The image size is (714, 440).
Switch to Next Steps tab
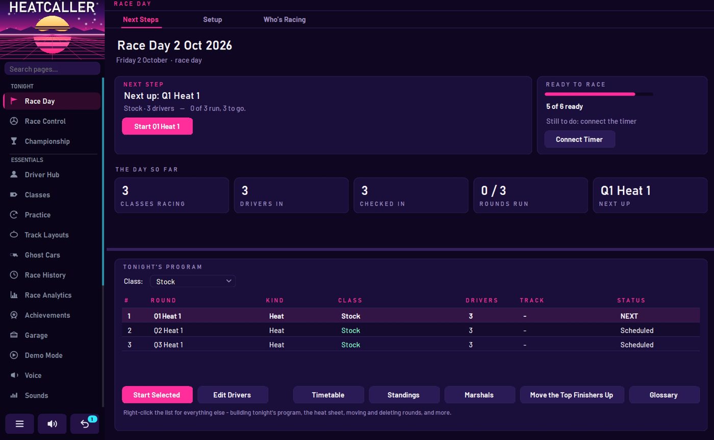click(x=141, y=19)
